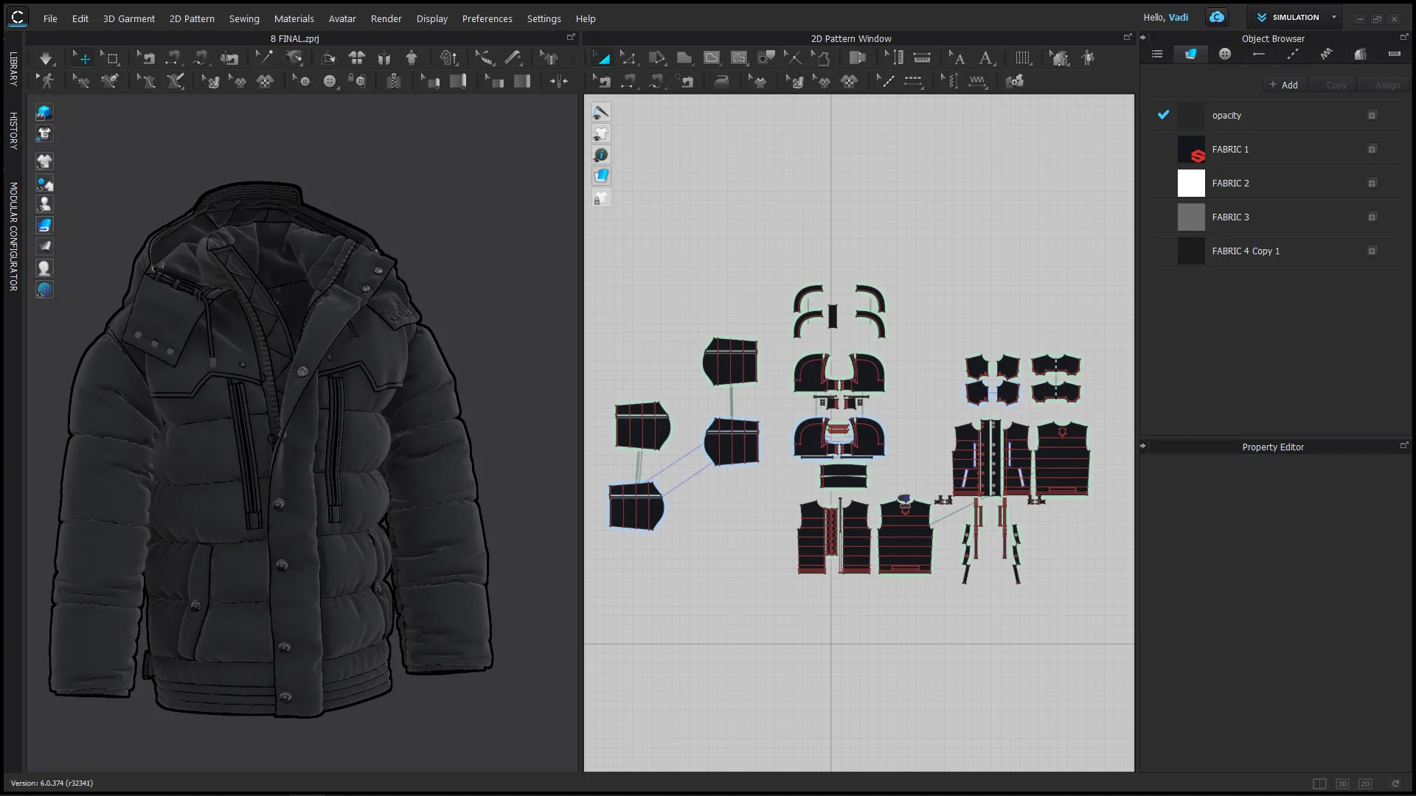The height and width of the screenshot is (796, 1416).
Task: Switch the status bar view to 2D
Action: tap(1365, 783)
